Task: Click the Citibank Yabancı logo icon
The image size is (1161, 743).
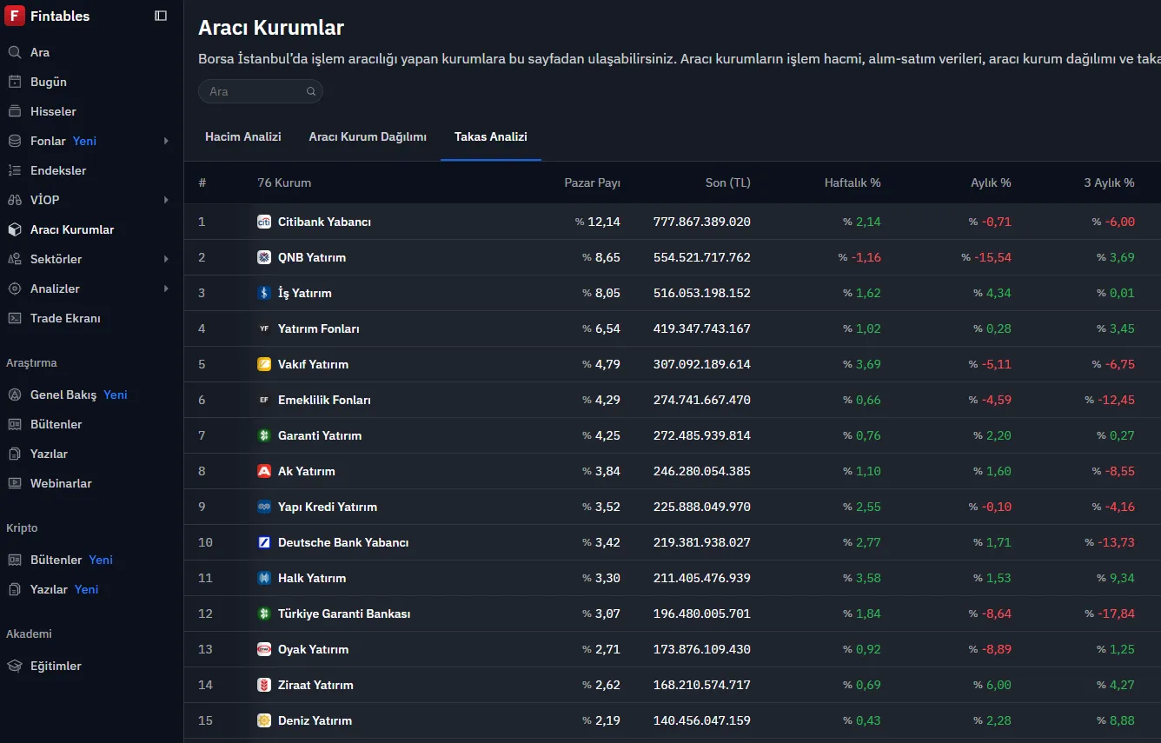Action: [x=264, y=222]
